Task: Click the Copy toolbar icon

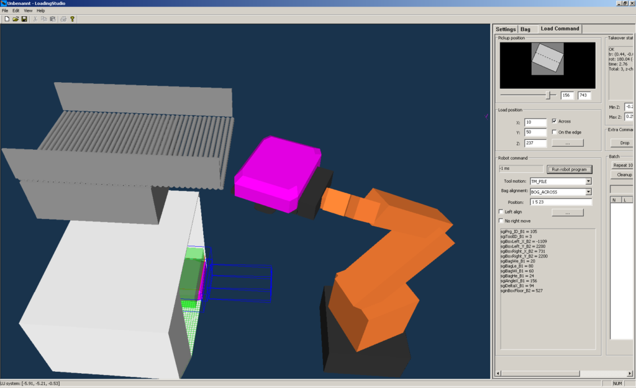Action: (44, 19)
